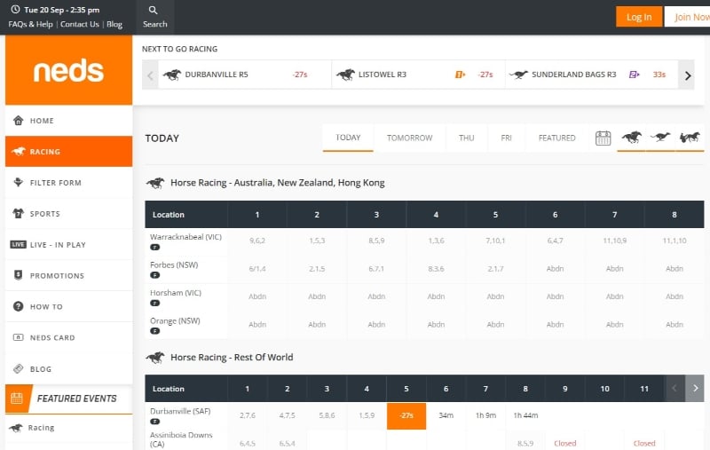Open How To help page
The width and height of the screenshot is (710, 450).
coord(69,306)
